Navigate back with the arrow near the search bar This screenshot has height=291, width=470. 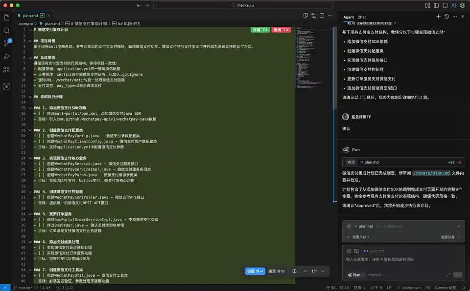tap(139, 5)
